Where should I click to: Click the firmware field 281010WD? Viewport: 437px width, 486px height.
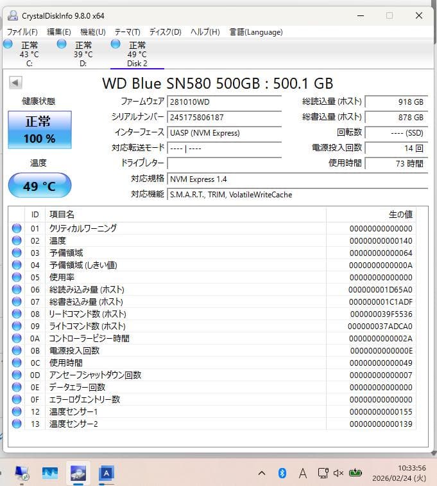click(224, 102)
